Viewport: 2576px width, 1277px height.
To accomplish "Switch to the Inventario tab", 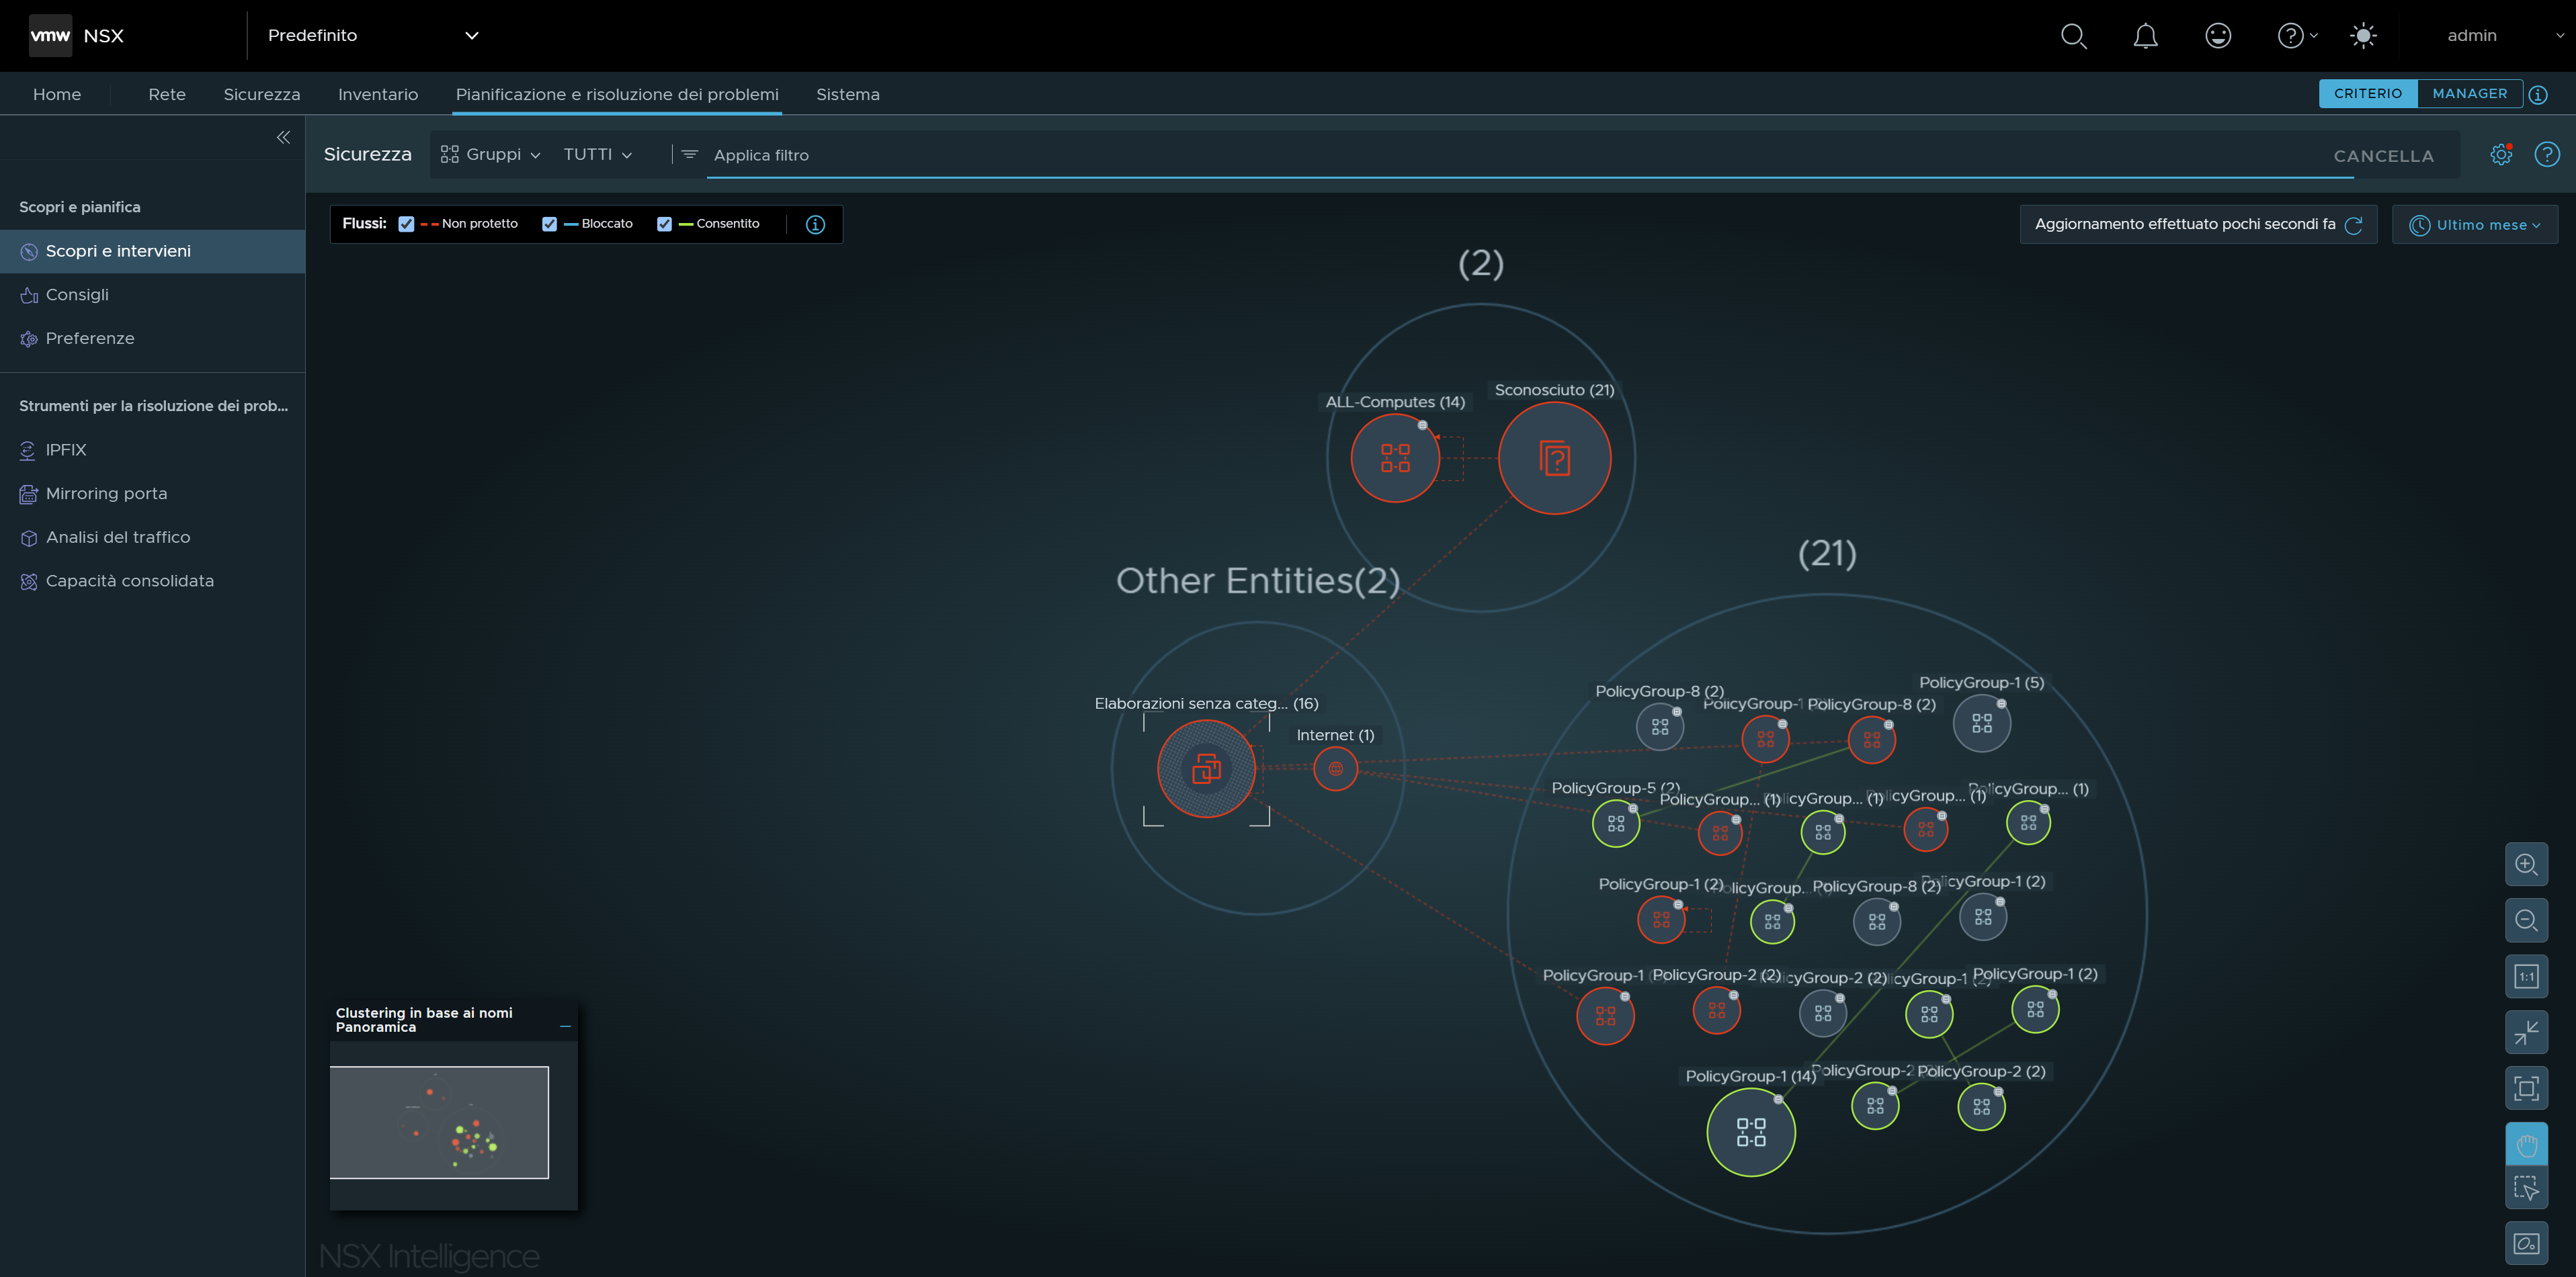I will coord(378,94).
